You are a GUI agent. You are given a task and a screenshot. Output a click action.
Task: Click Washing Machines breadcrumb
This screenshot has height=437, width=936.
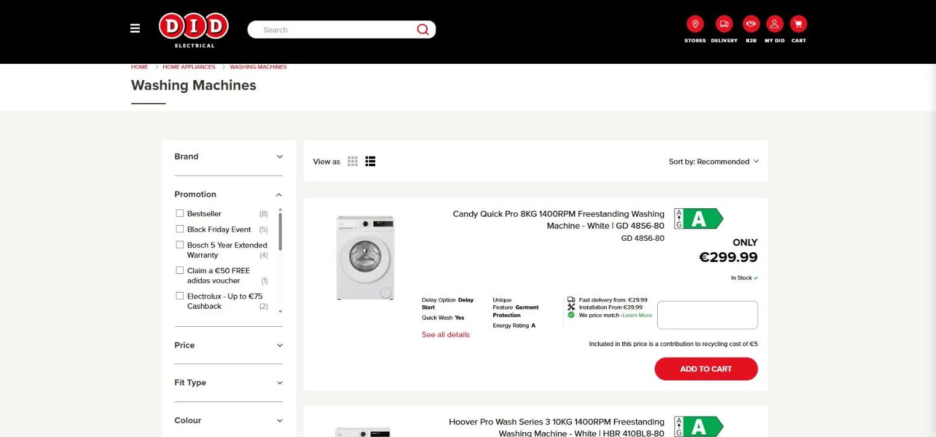tap(258, 67)
